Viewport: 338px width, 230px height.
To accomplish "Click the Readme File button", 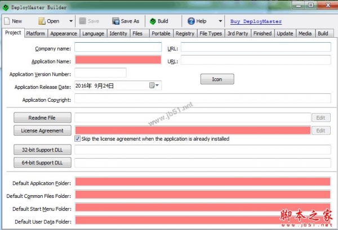I will click(42, 118).
